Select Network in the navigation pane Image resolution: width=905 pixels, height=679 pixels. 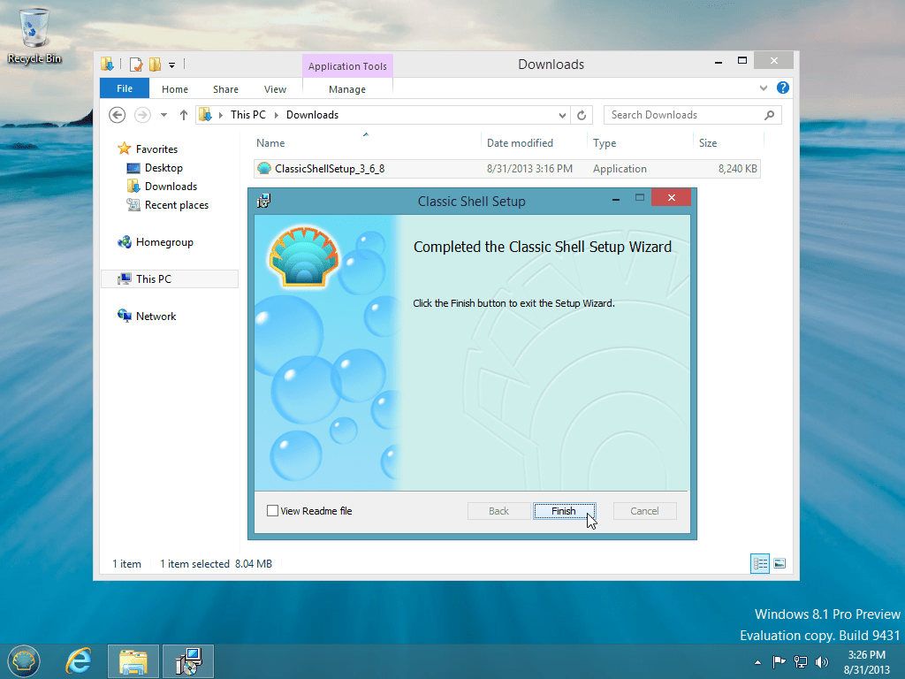(x=156, y=317)
